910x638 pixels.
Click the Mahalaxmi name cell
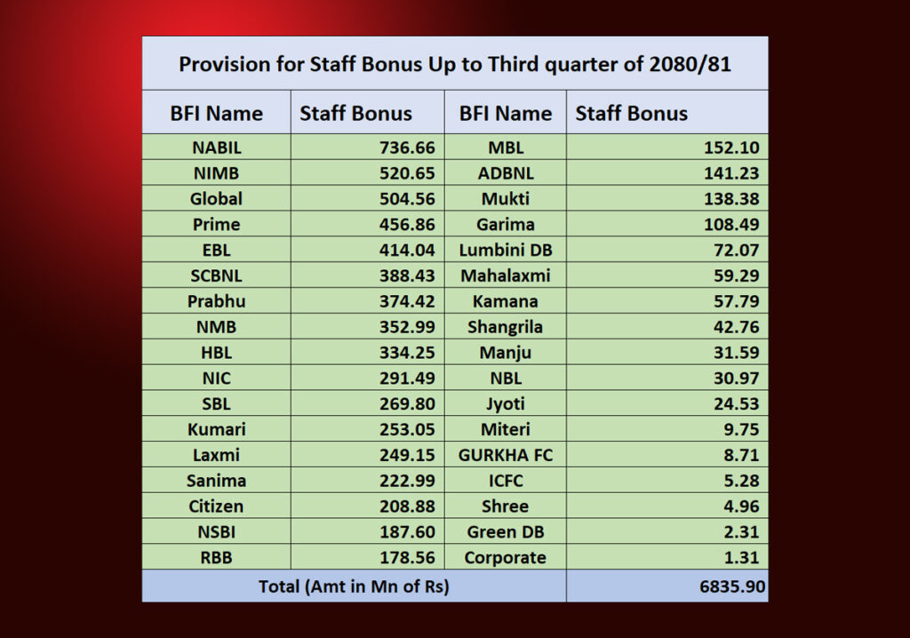point(505,276)
